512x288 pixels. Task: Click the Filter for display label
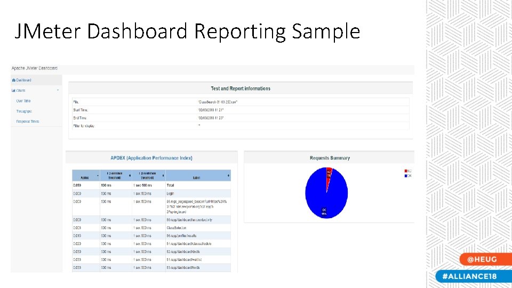[84, 126]
